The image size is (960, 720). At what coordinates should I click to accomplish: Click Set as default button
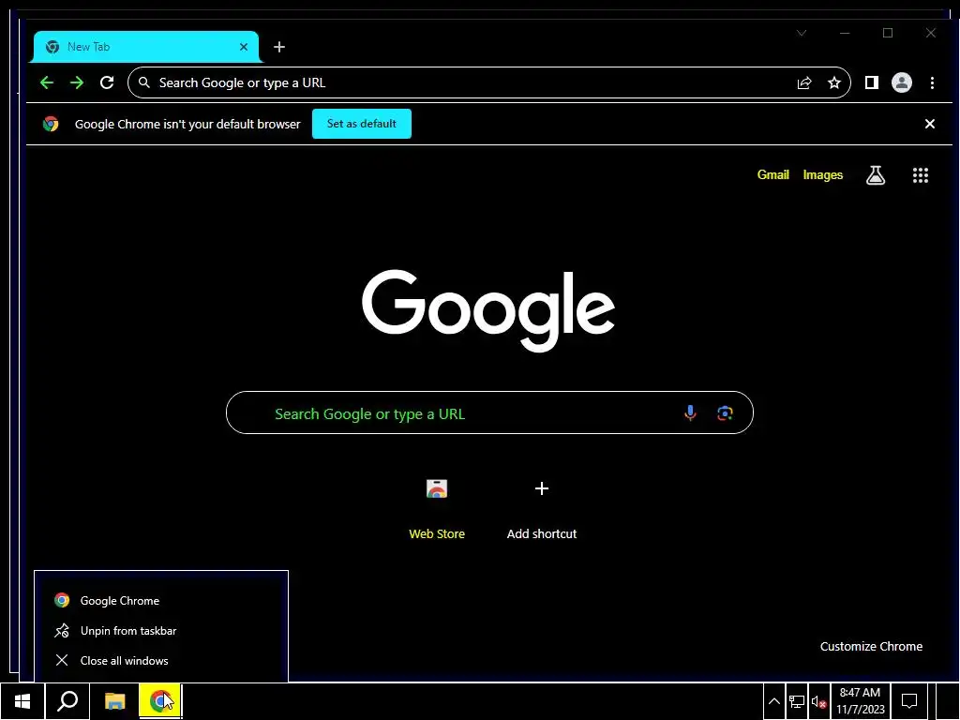pyautogui.click(x=361, y=124)
